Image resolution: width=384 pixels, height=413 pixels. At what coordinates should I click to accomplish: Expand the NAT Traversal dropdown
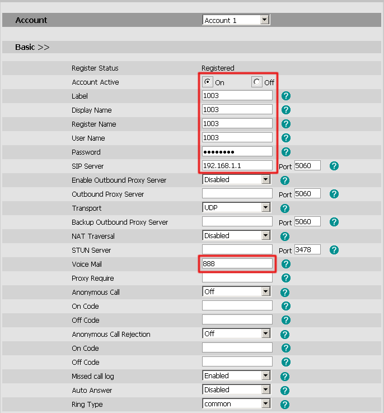pyautogui.click(x=236, y=235)
